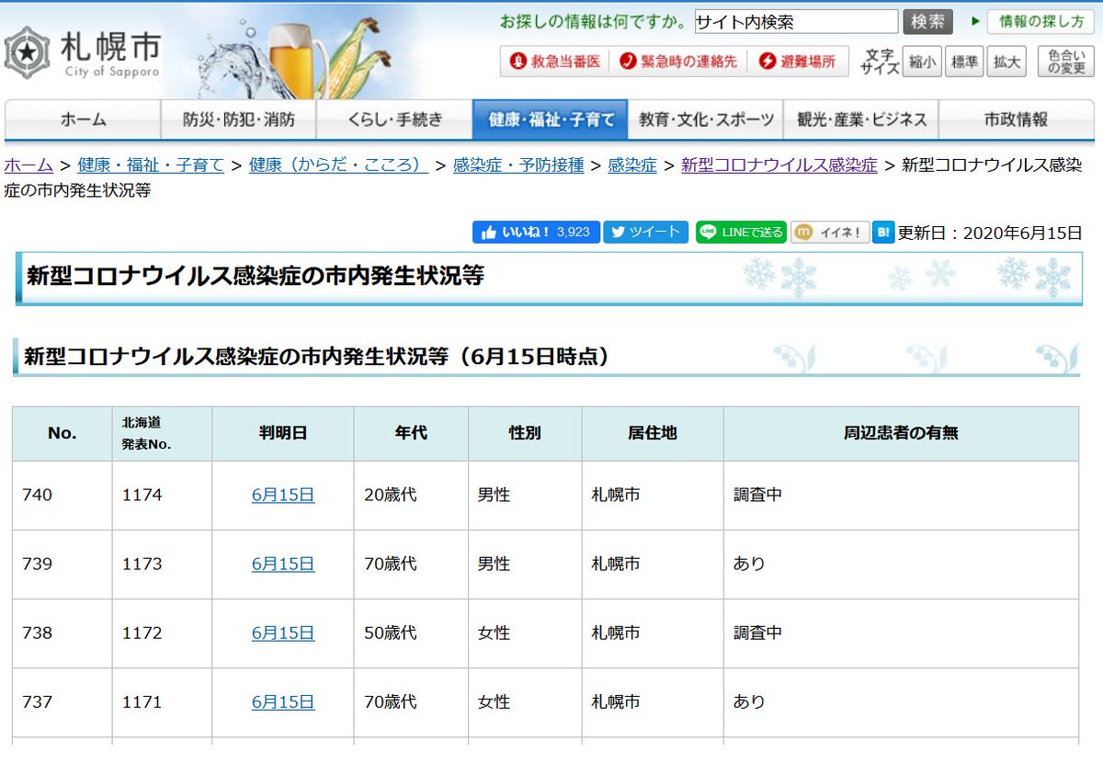Go to ホーム in the breadcrumb
1103x764 pixels.
28,165
